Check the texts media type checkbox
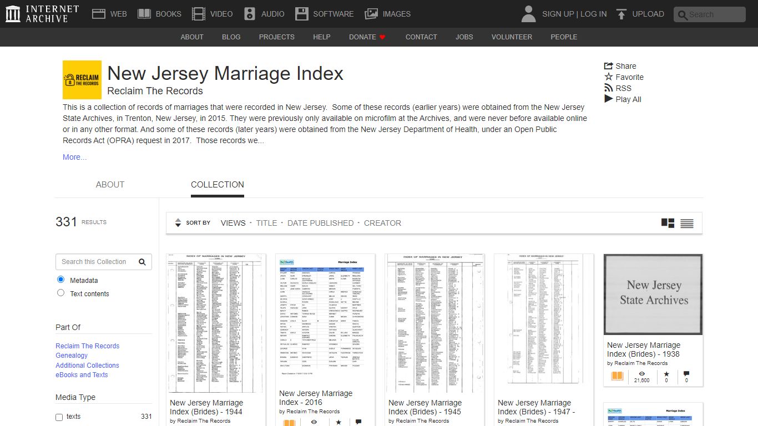The width and height of the screenshot is (758, 426). (x=59, y=417)
